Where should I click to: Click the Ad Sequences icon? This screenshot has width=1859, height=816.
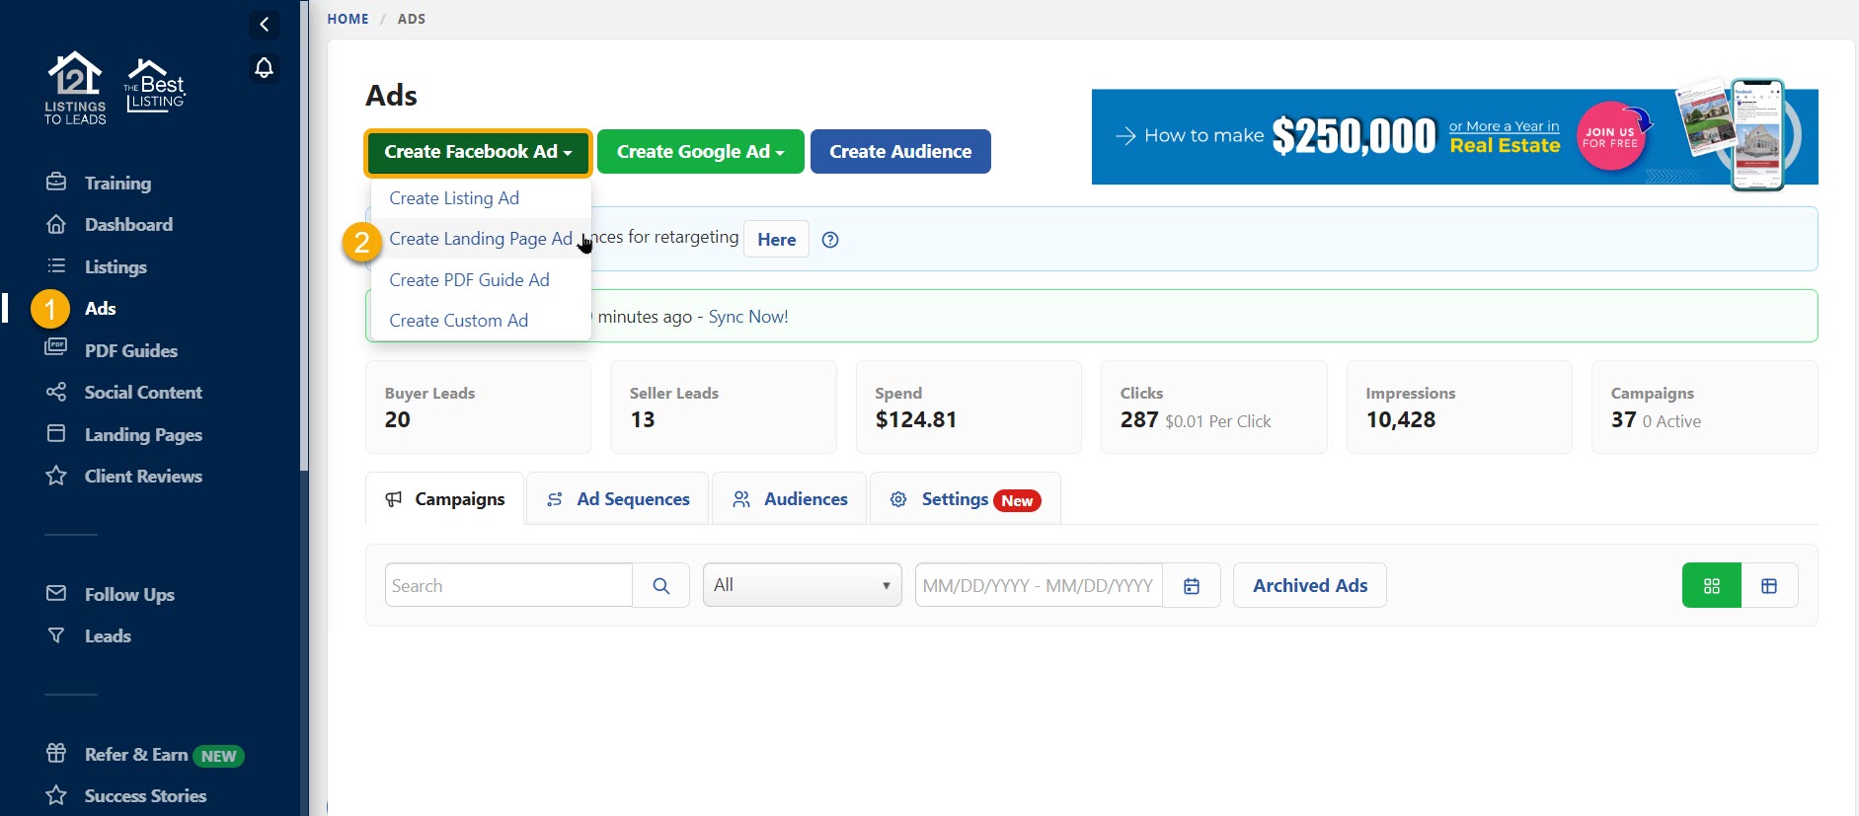point(555,499)
